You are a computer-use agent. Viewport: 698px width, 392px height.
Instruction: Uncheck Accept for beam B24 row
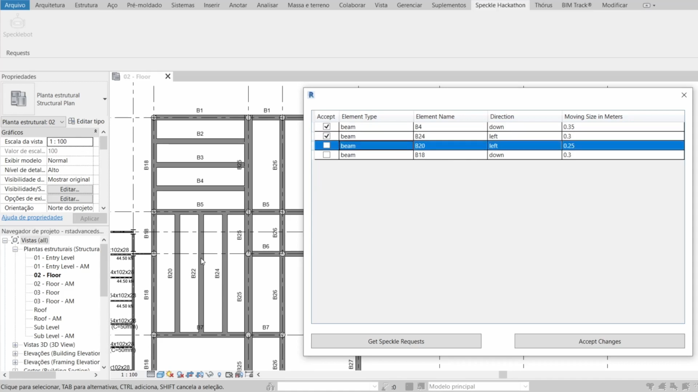327,136
